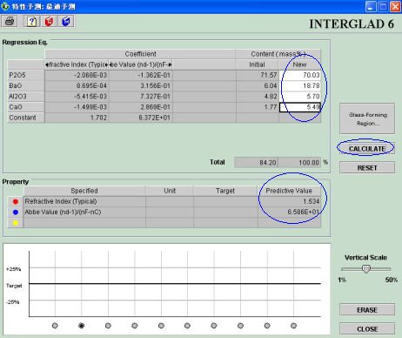Select the eighth radio button below the graph
The image size is (402, 338).
click(240, 326)
